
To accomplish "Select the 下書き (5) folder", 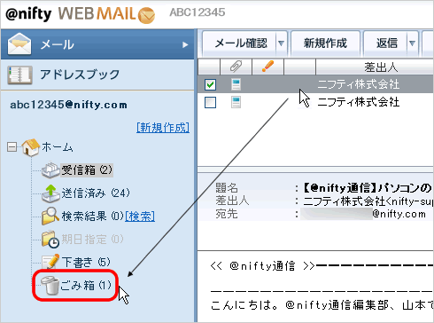I will [x=86, y=262].
